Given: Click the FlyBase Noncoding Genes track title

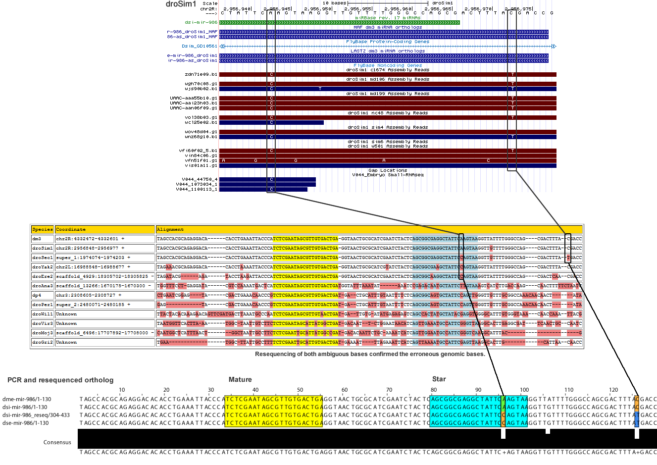Looking at the screenshot, I should pos(387,65).
